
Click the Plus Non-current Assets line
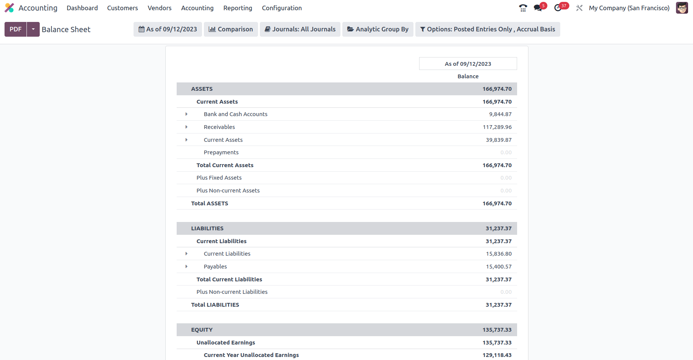point(347,191)
